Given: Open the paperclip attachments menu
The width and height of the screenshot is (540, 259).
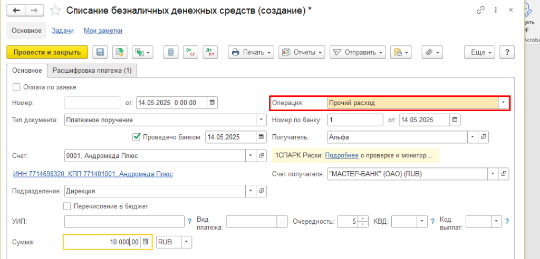Looking at the screenshot, I should (432, 52).
